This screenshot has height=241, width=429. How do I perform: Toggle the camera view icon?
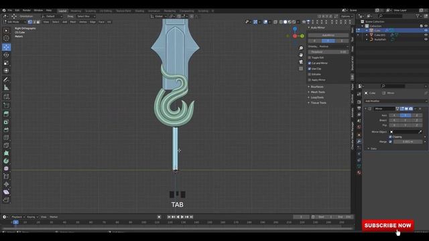coord(301,62)
